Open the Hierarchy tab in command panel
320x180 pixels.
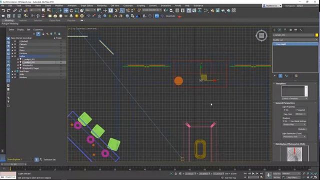tap(285, 30)
